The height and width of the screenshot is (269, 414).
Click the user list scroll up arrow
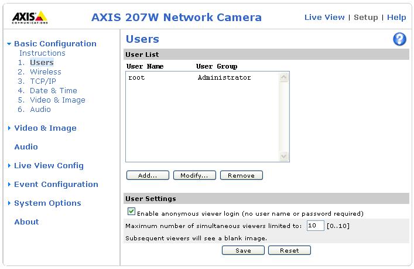pos(284,77)
